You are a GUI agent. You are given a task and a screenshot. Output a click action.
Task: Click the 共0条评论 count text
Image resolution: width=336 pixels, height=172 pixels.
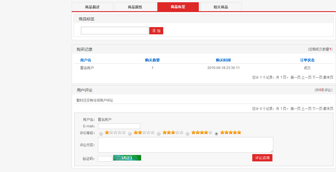point(323,90)
